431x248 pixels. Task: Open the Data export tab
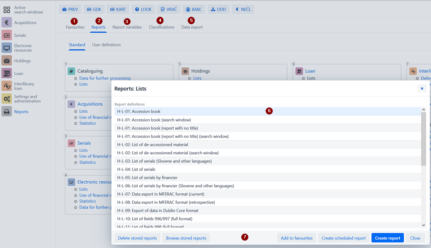tap(192, 27)
